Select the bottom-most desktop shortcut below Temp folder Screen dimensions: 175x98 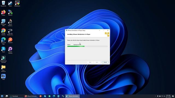tap(4, 77)
